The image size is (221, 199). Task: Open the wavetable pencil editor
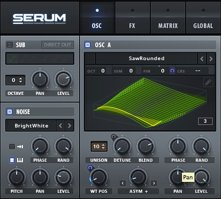(208, 82)
